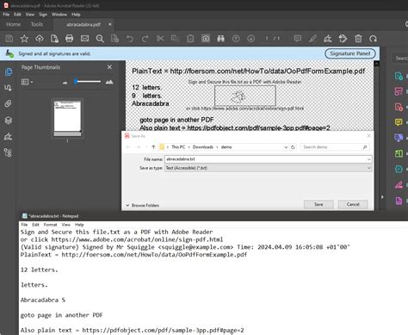408x335 pixels.
Task: Open Notepad Edit menu
Action: (x=35, y=225)
